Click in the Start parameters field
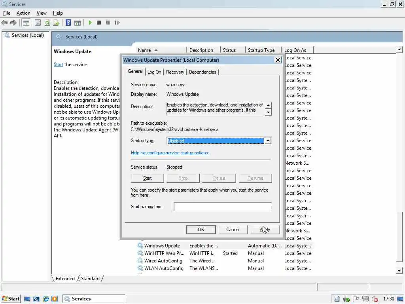Viewport: 405px width, 304px height. click(x=223, y=207)
